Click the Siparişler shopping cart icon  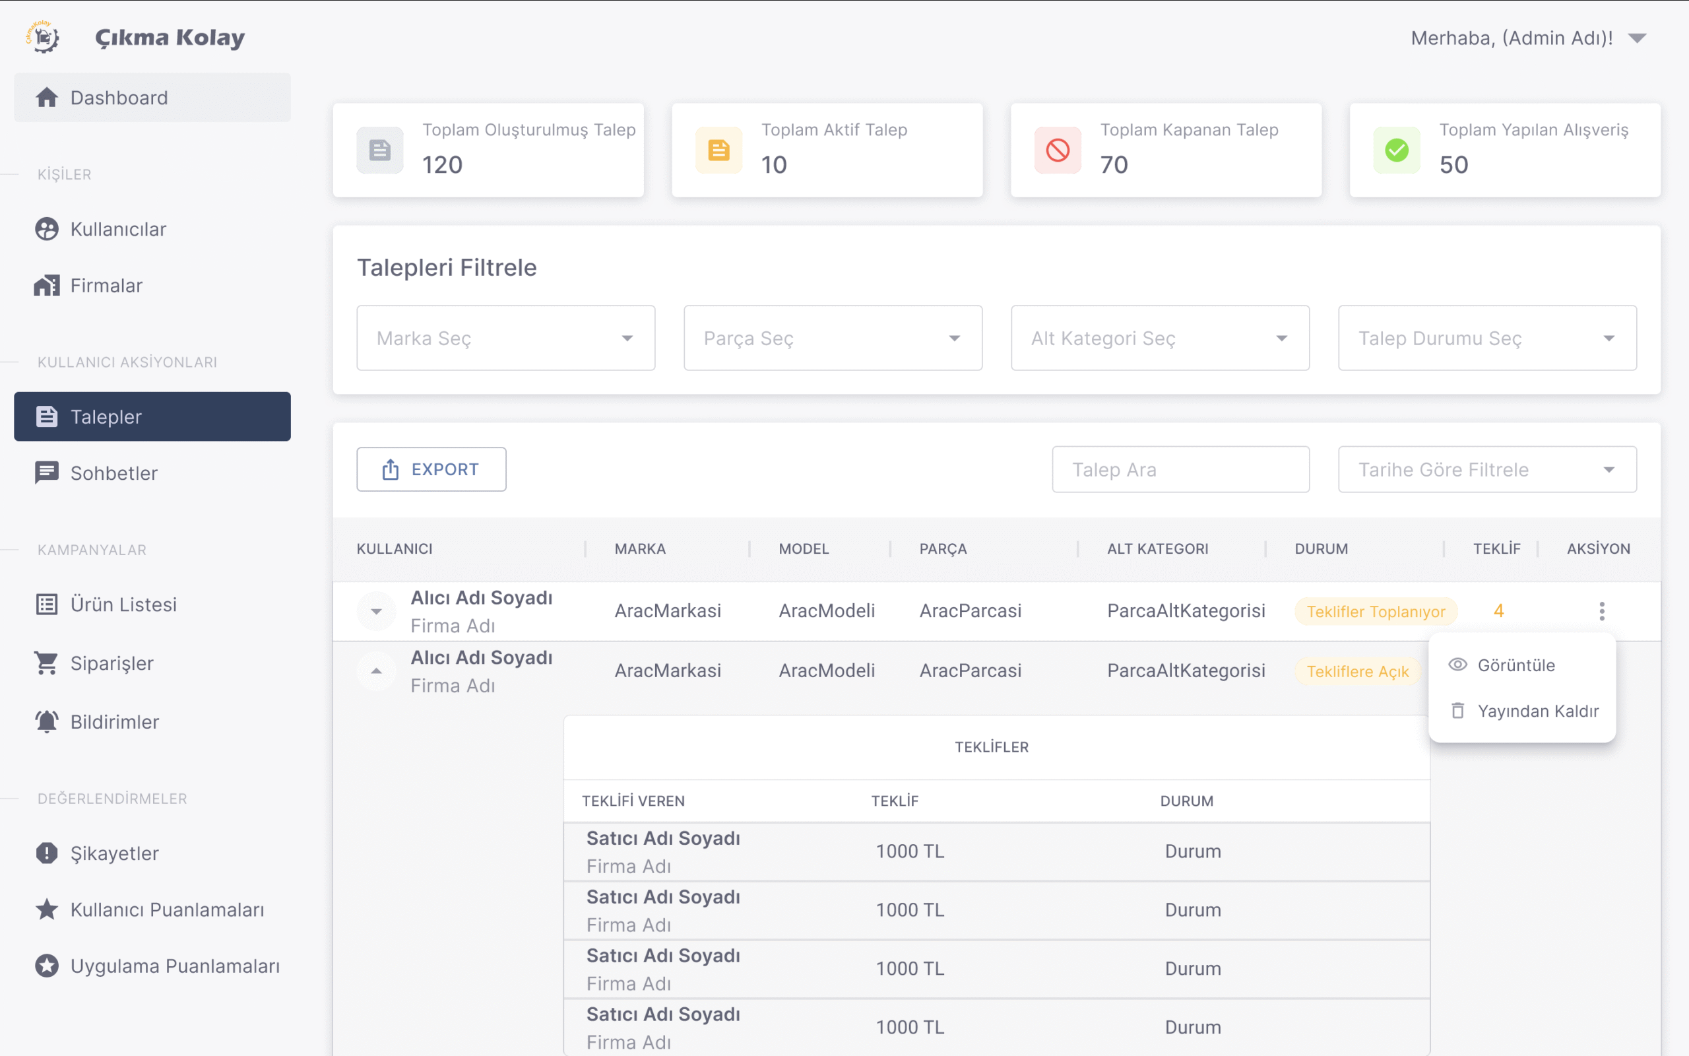click(x=47, y=663)
